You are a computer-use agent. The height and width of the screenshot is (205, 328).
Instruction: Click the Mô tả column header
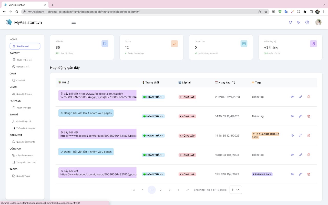pyautogui.click(x=64, y=83)
